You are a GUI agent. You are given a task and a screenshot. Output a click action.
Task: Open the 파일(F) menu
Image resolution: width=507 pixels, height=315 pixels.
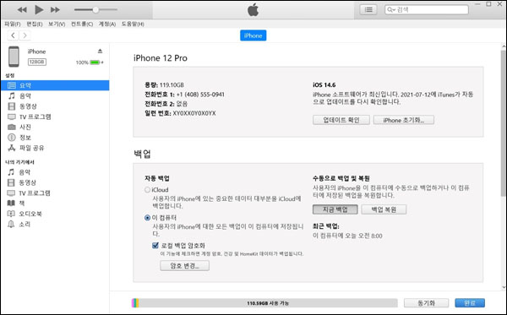pos(13,24)
